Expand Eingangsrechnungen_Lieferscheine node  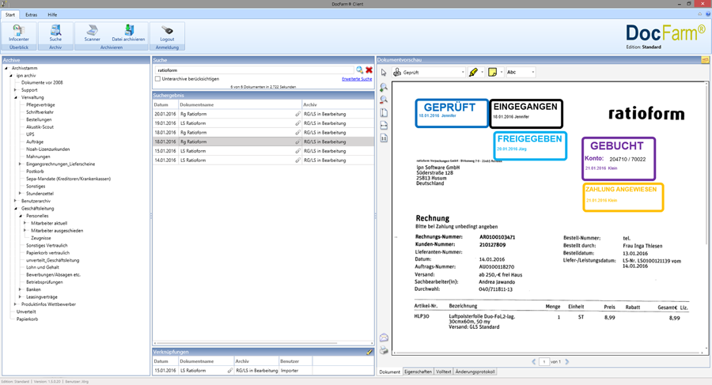tap(20, 164)
